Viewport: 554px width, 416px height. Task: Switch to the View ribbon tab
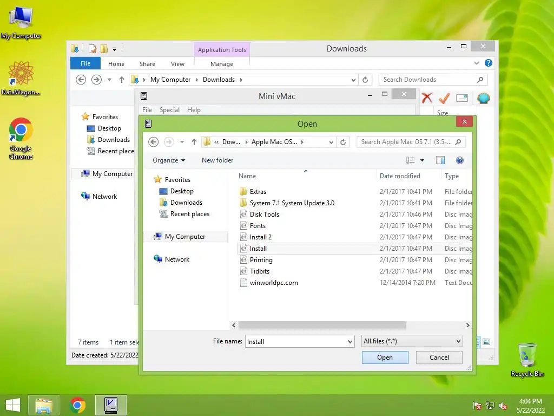coord(177,64)
